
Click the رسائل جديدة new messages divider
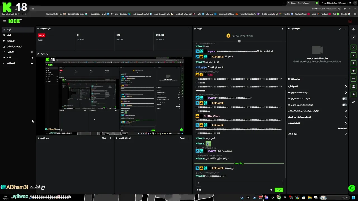point(239,163)
